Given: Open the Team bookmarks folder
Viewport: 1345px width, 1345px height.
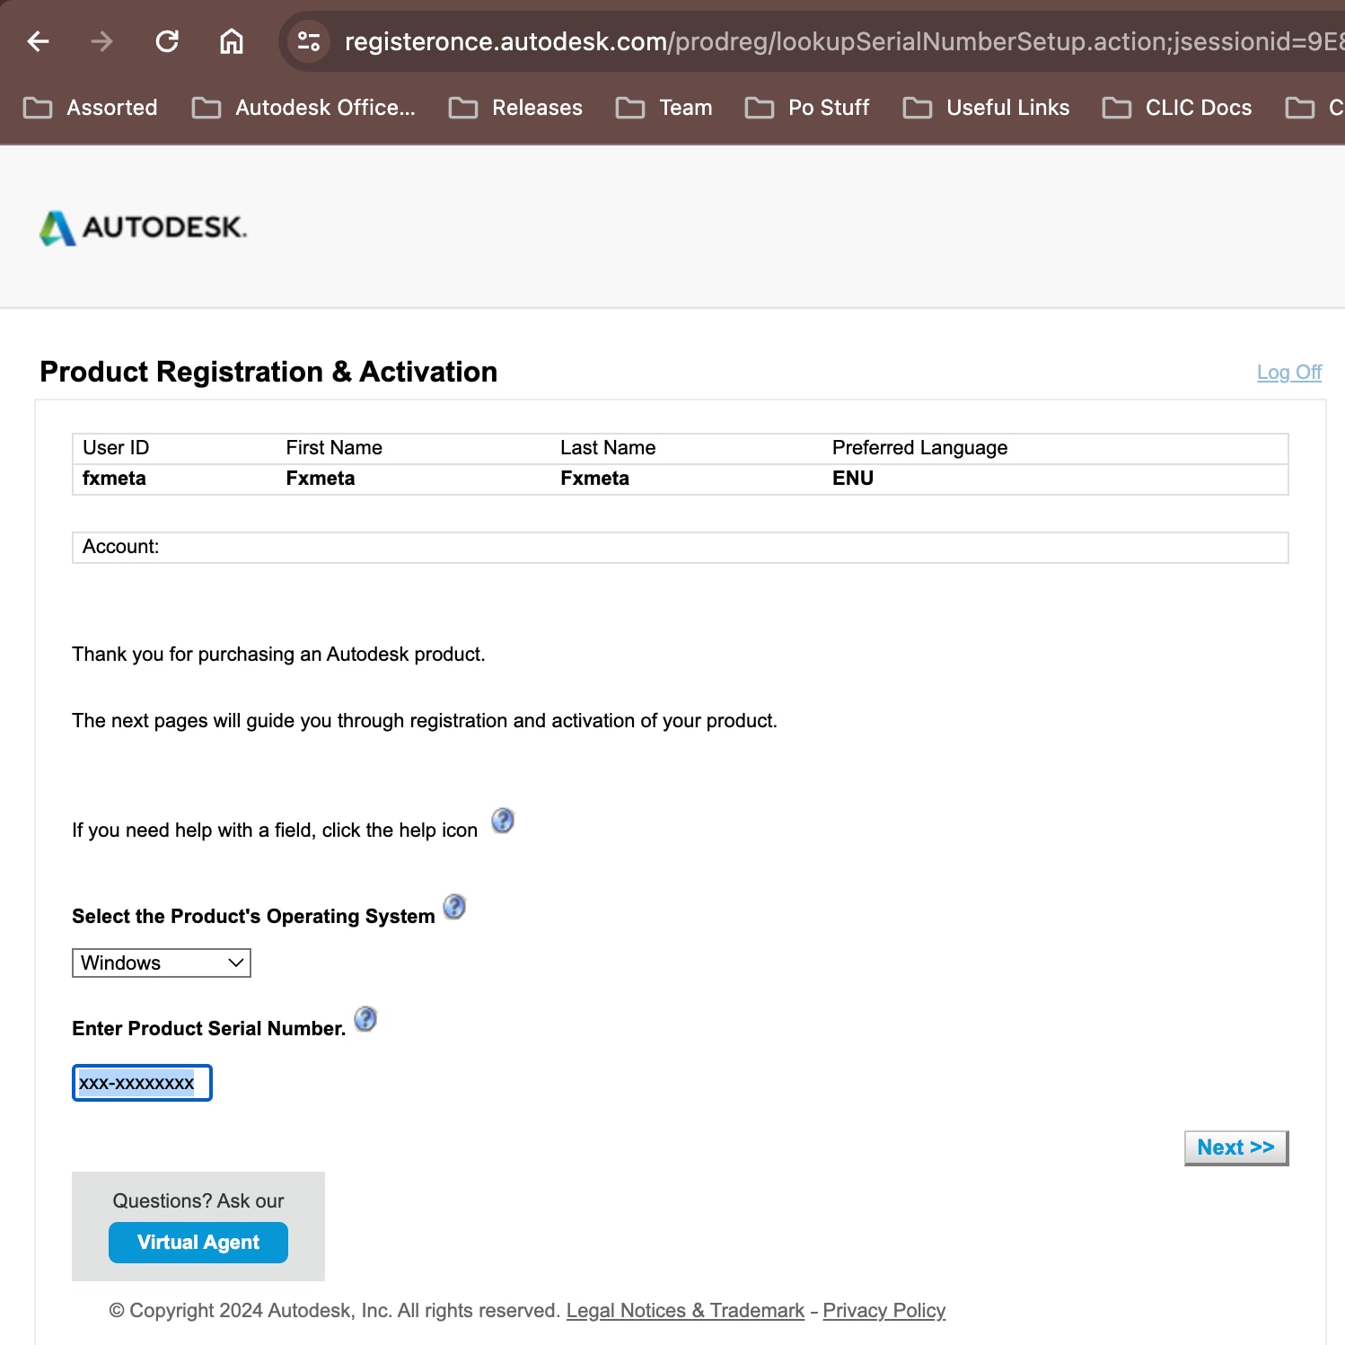Looking at the screenshot, I should pos(664,108).
